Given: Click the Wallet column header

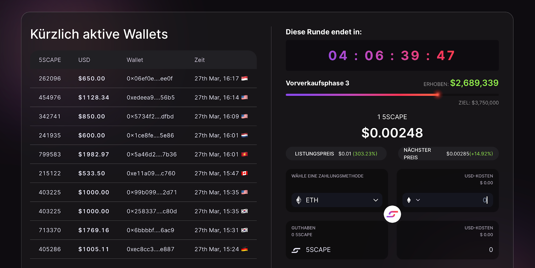Looking at the screenshot, I should coord(135,60).
